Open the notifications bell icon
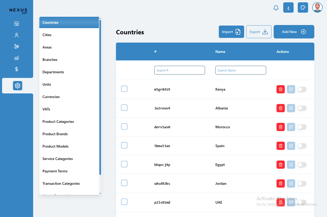The width and height of the screenshot is (327, 217). click(x=276, y=8)
